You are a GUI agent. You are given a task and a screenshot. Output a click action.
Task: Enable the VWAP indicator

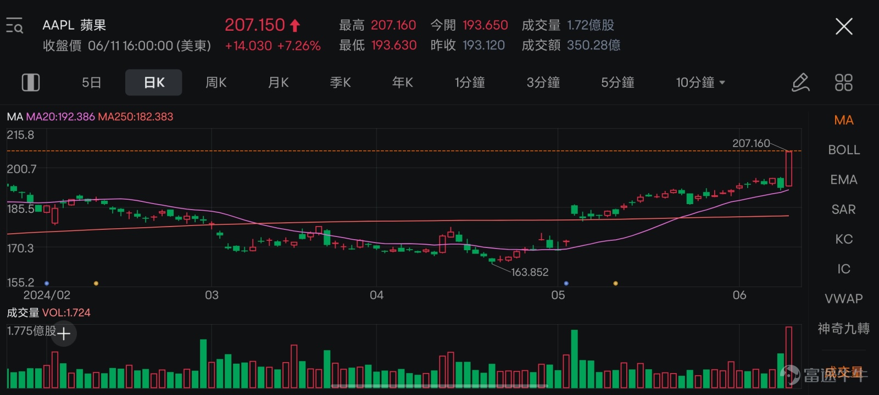coord(844,298)
